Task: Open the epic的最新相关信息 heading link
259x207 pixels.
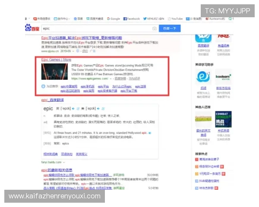Action: (57, 170)
